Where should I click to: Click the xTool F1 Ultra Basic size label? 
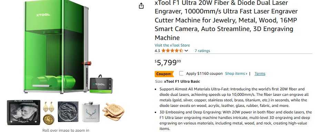coord(182,82)
